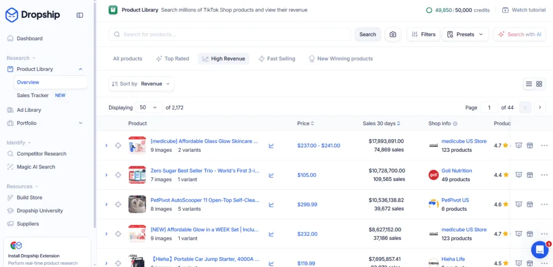Switch to list view layout

[529, 84]
